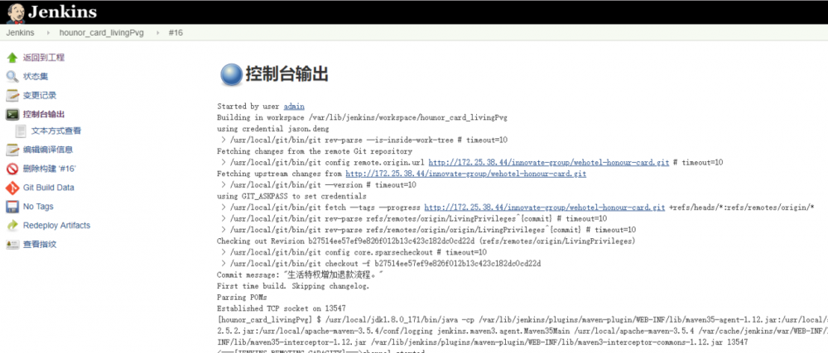Image resolution: width=828 pixels, height=353 pixels.
Task: Select 控制台输出 sidebar item
Action: pos(44,114)
